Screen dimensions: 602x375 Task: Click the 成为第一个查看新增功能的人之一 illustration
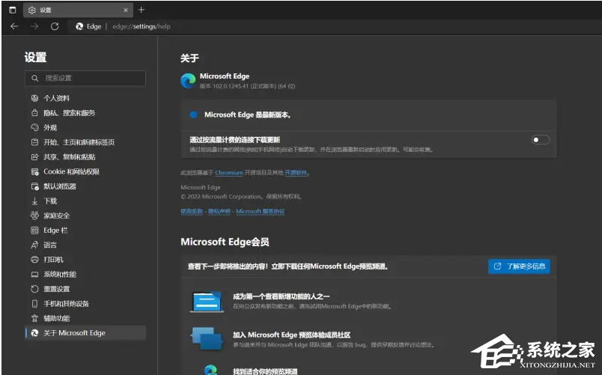pyautogui.click(x=207, y=302)
